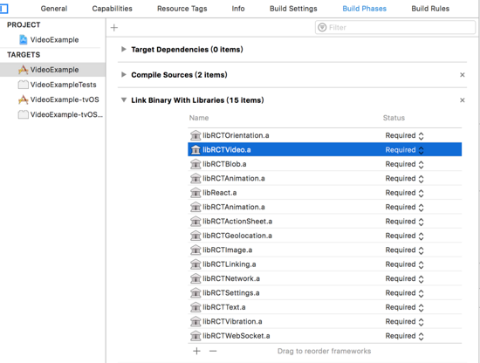Click the add build phase plus icon
The width and height of the screenshot is (480, 363).
[113, 28]
